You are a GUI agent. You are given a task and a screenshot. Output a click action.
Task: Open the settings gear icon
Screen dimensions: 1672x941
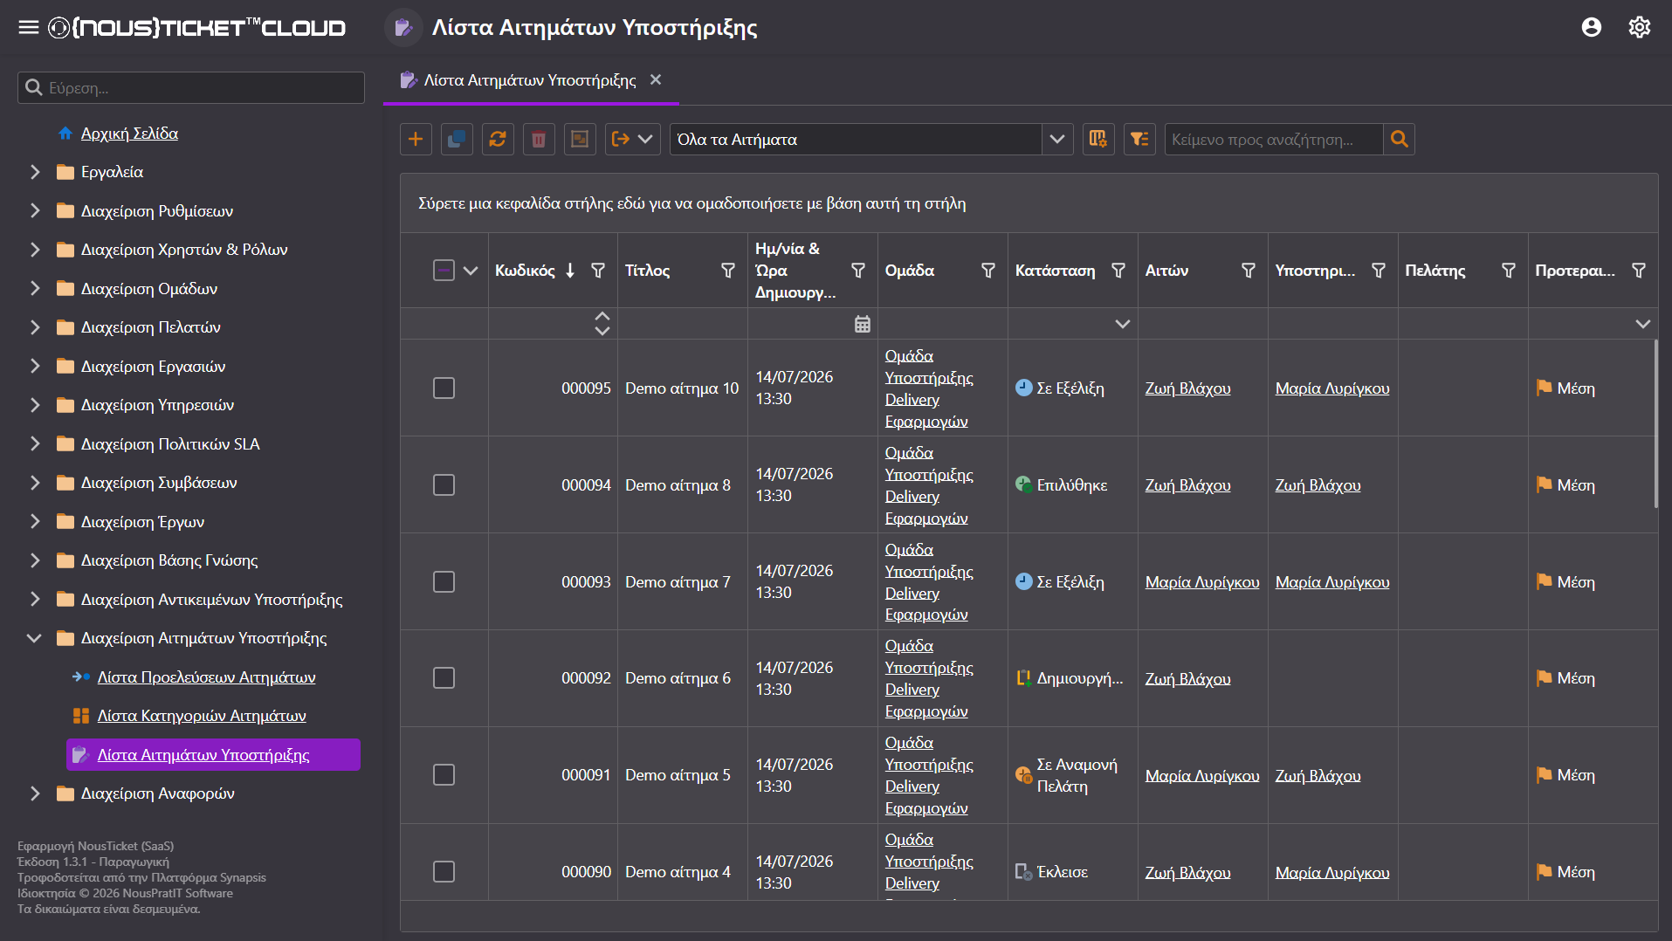click(1640, 27)
